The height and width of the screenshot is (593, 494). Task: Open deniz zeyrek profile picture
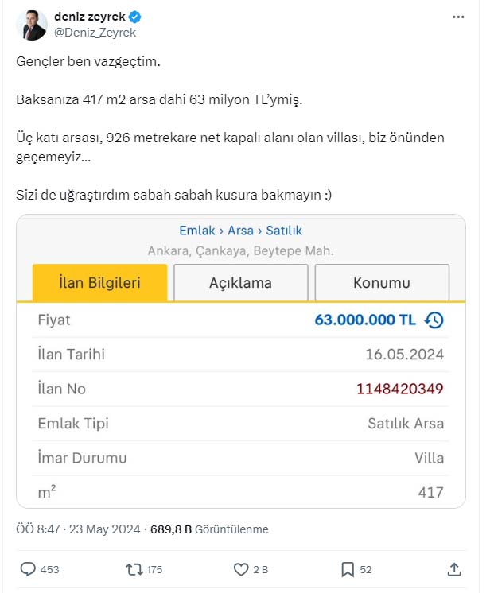pos(32,25)
